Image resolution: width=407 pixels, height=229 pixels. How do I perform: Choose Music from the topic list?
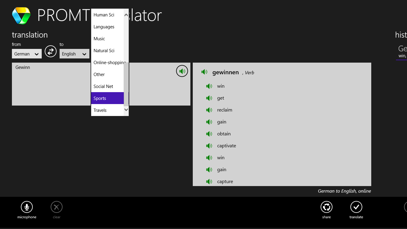(x=107, y=39)
